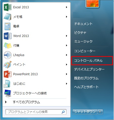Open デバイスとプリンター menu entry
114x120 pixels.
89,69
